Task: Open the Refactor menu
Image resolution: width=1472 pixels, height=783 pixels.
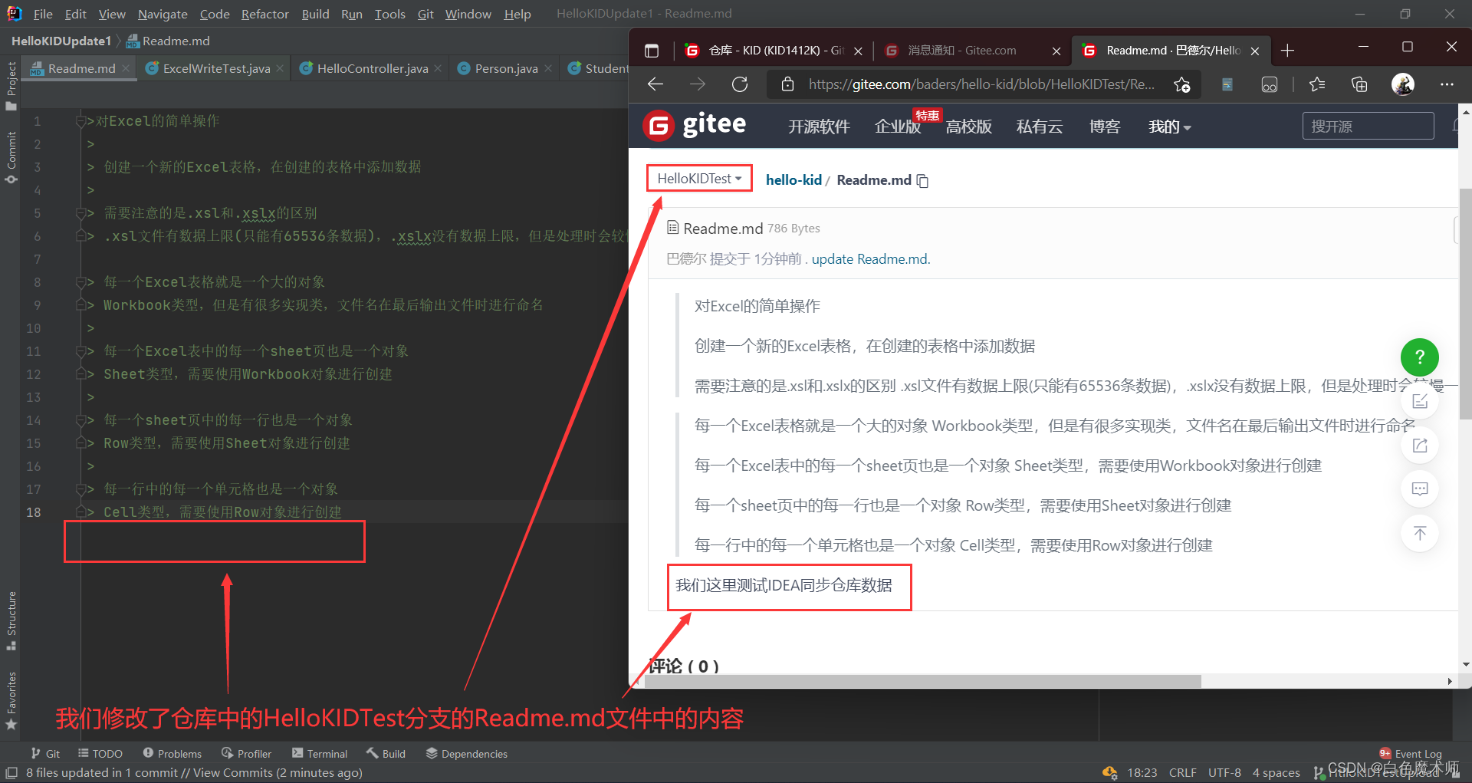Action: (x=265, y=14)
